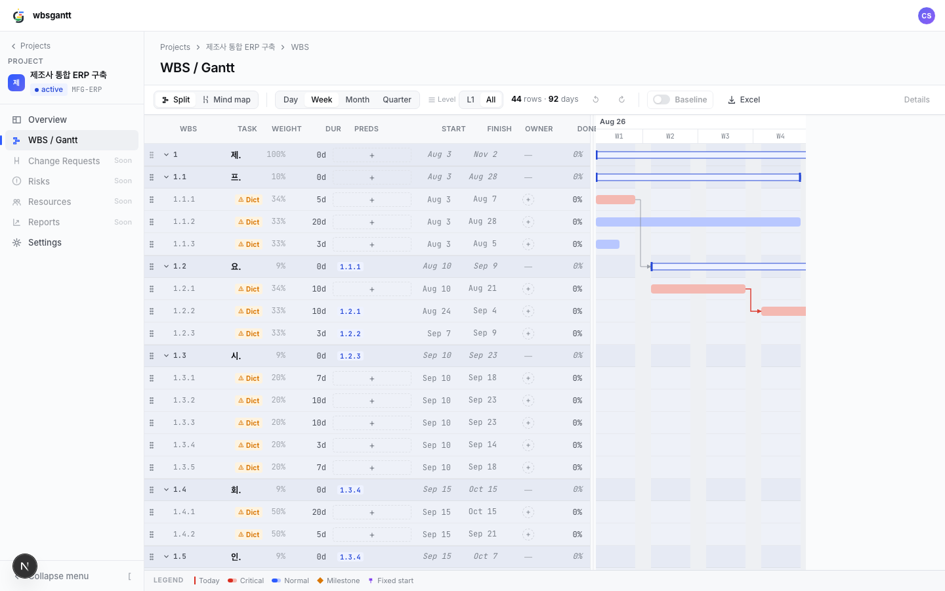Click red Gantt bar for task 1.1.1
Screen dimensions: 945x591
tap(616, 200)
